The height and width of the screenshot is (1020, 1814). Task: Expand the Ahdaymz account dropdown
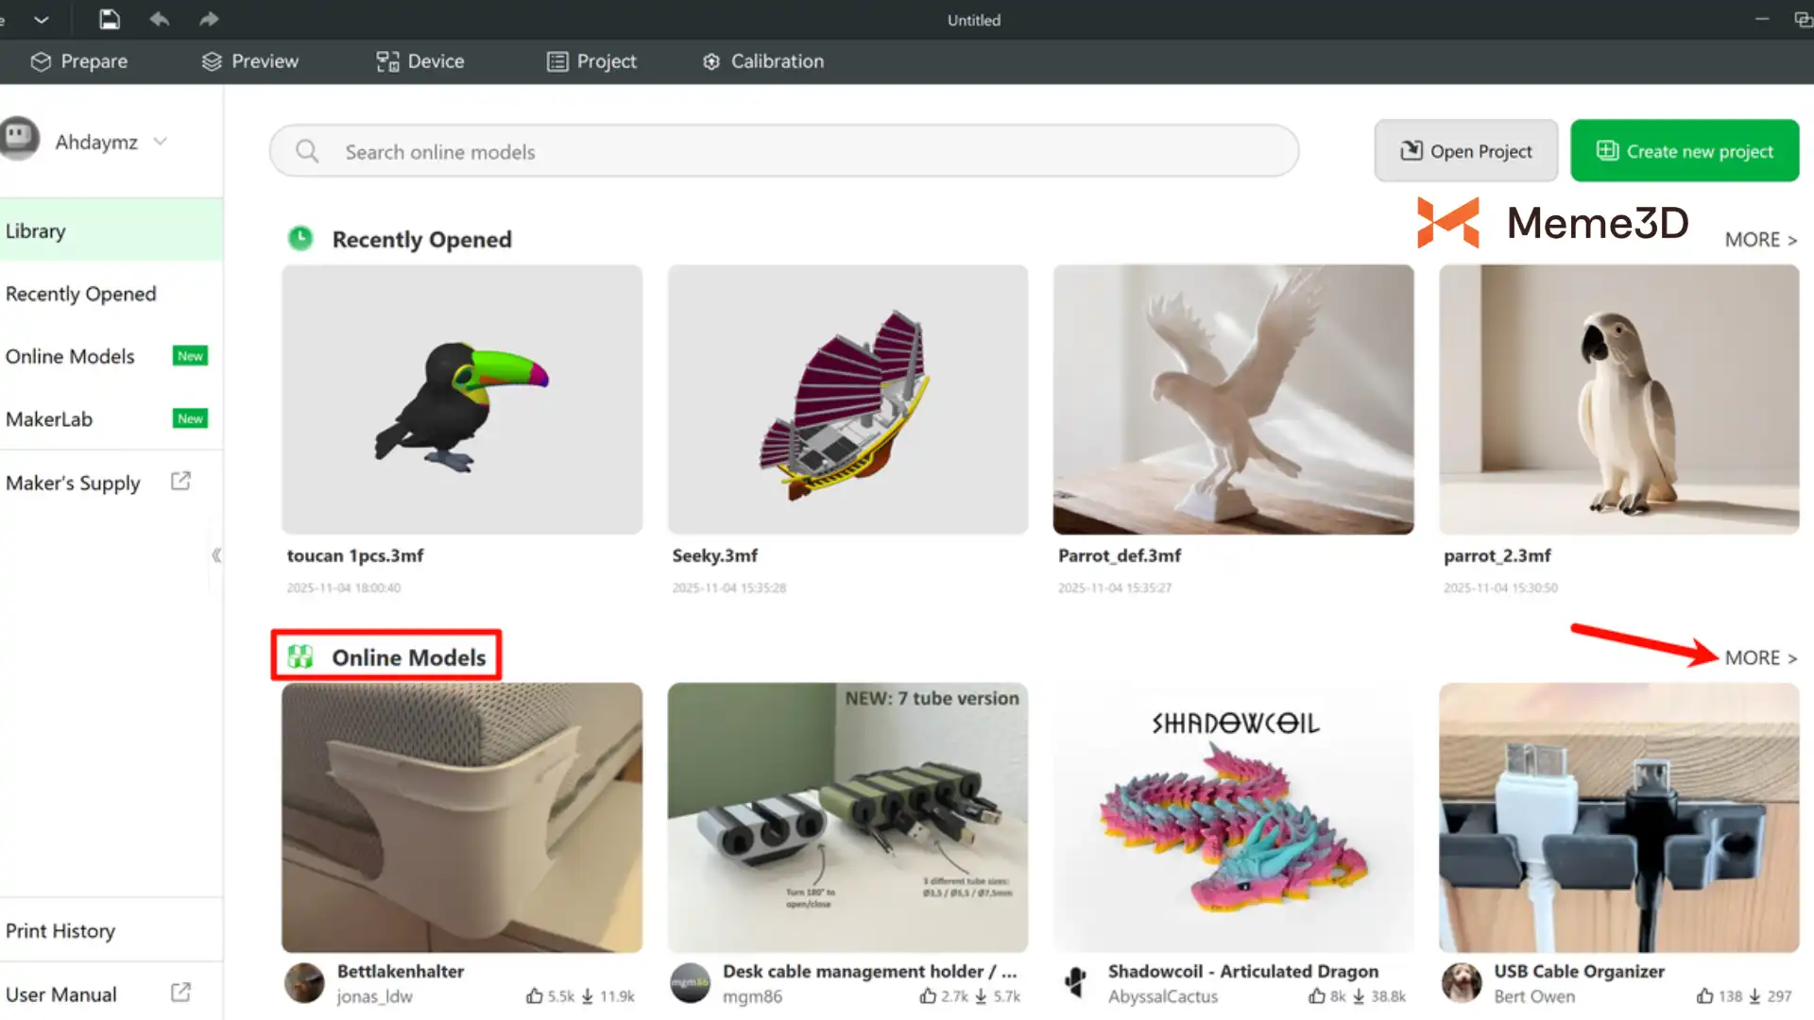161,142
